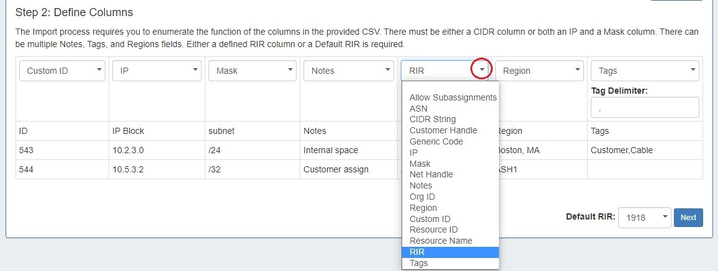Pick 'Customer Handle' from the list
The height and width of the screenshot is (271, 718).
coord(443,130)
